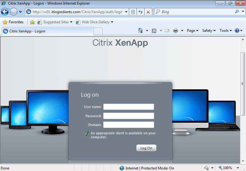246x171 pixels.
Task: Click the RSS Feeds icon
Action: click(154, 31)
